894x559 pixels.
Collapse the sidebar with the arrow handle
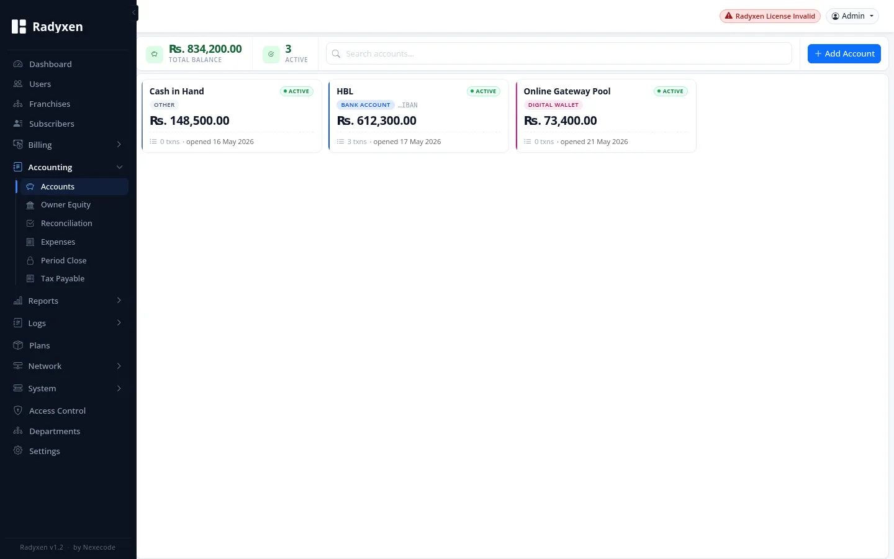(x=134, y=12)
